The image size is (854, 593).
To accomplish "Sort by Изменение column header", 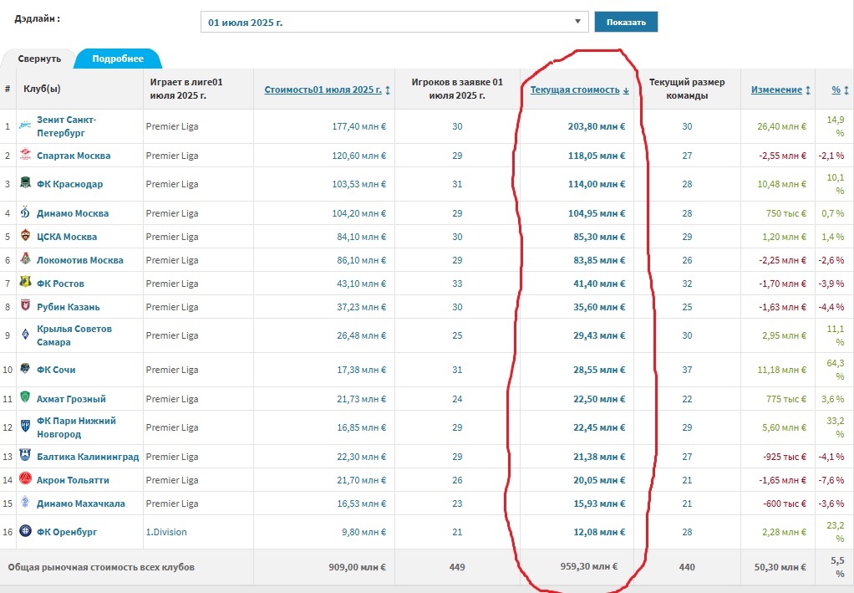I will (x=776, y=90).
